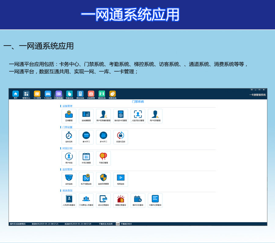
Task: Click 查看 button in status bar
Action: pos(118,224)
